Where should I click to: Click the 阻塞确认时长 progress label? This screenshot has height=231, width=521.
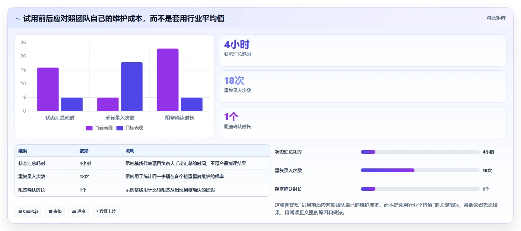[288, 189]
